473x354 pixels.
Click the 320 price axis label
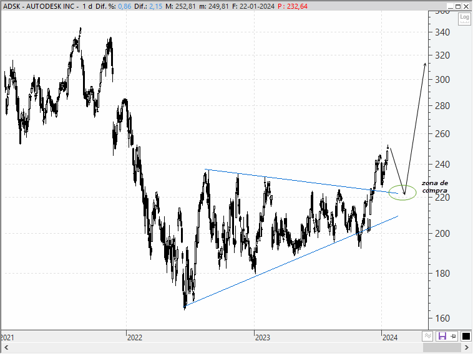(442, 55)
